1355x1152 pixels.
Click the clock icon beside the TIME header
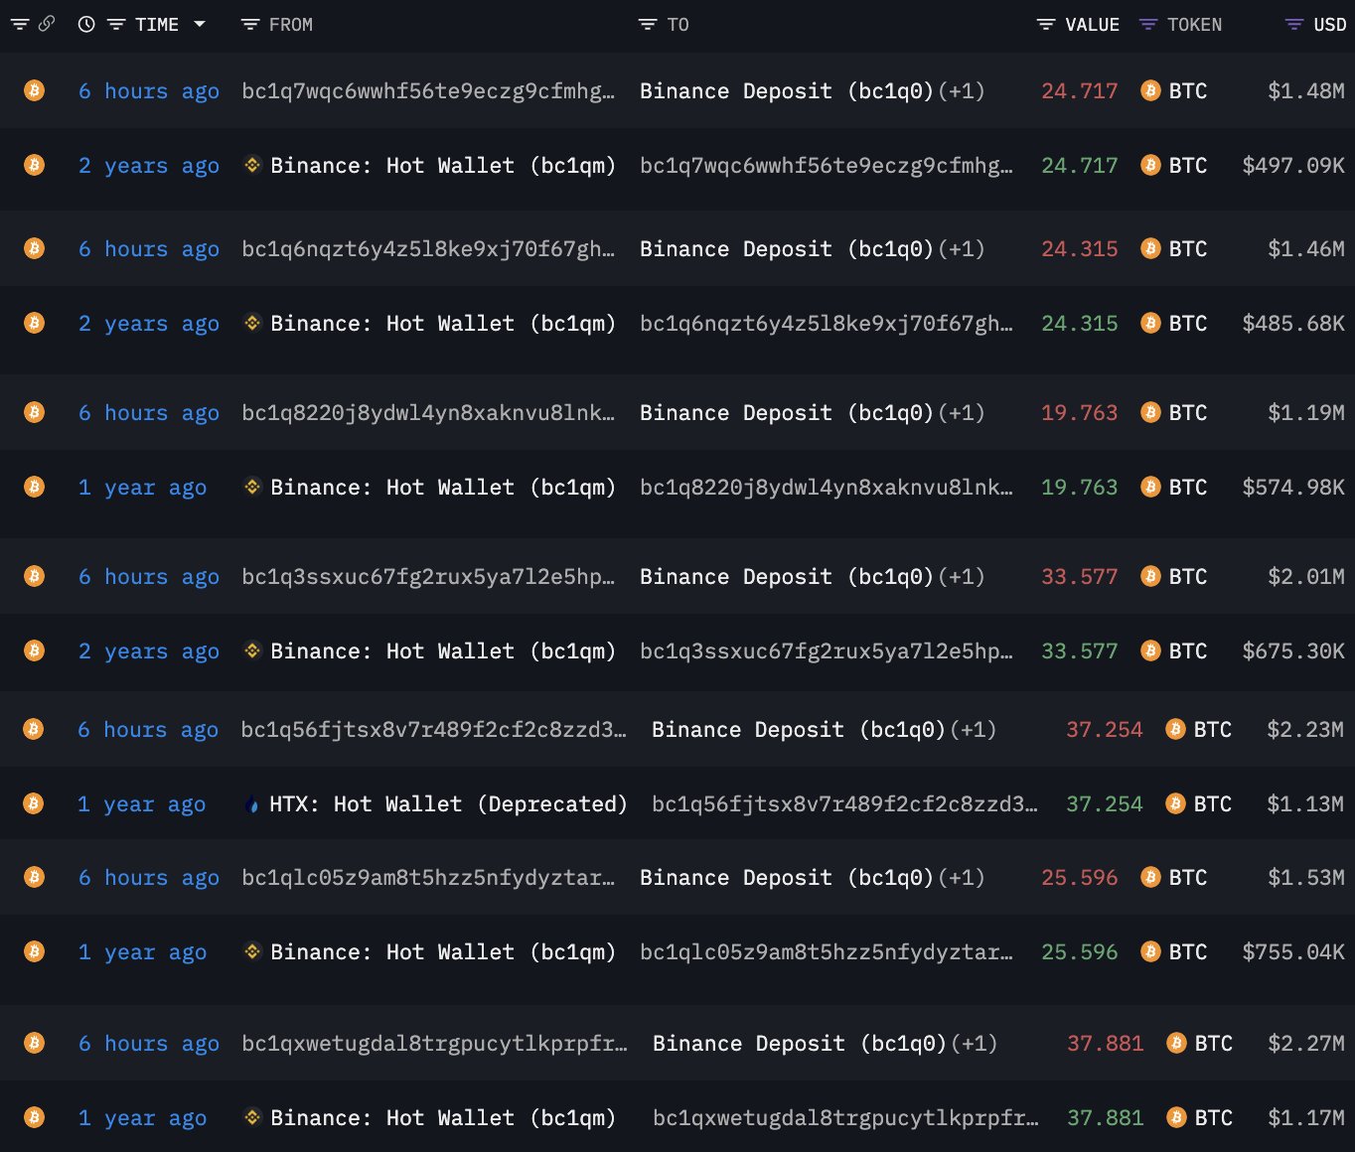(84, 24)
